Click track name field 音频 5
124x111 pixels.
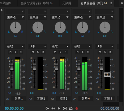click(x=108, y=99)
